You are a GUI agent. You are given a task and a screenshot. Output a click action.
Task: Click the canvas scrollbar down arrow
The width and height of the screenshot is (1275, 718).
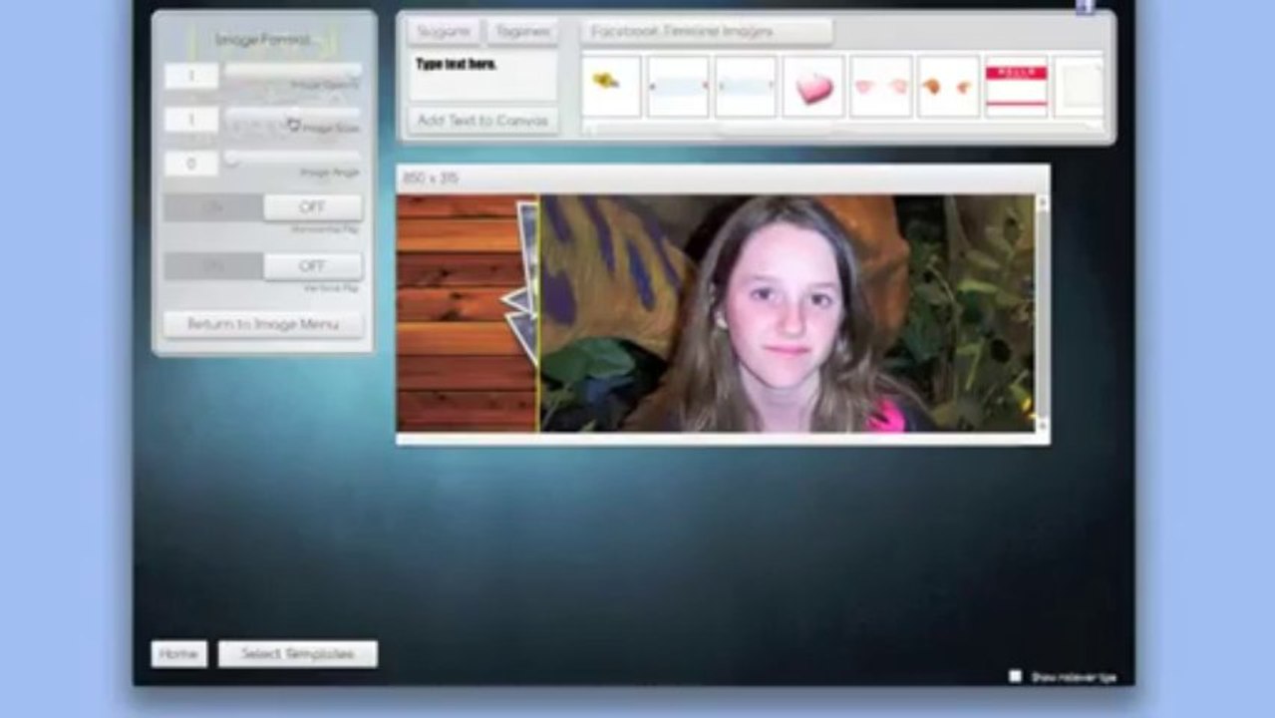pos(1043,425)
